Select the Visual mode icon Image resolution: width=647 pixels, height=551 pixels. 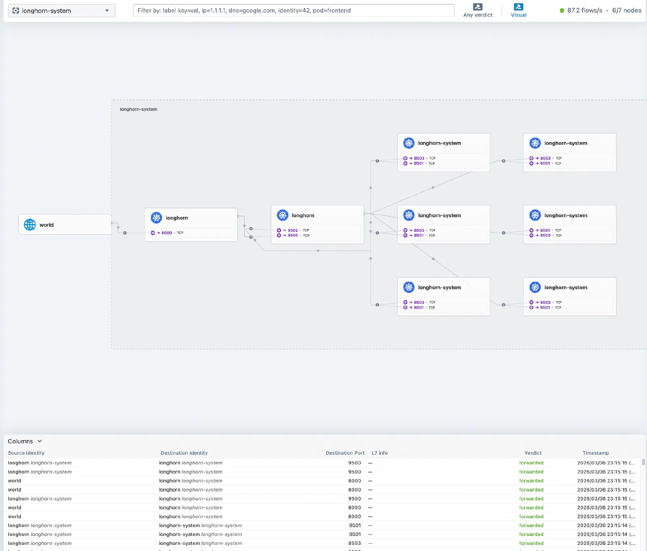pyautogui.click(x=518, y=7)
